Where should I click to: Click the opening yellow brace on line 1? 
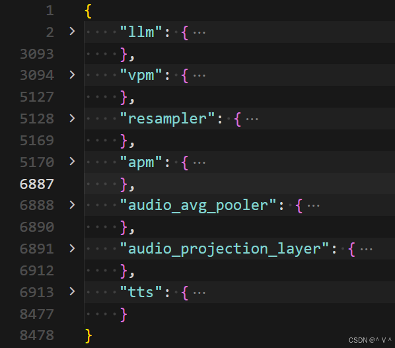coord(88,11)
